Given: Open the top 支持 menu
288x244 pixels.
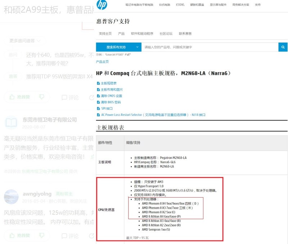Looking at the screenshot, I should (258, 5).
